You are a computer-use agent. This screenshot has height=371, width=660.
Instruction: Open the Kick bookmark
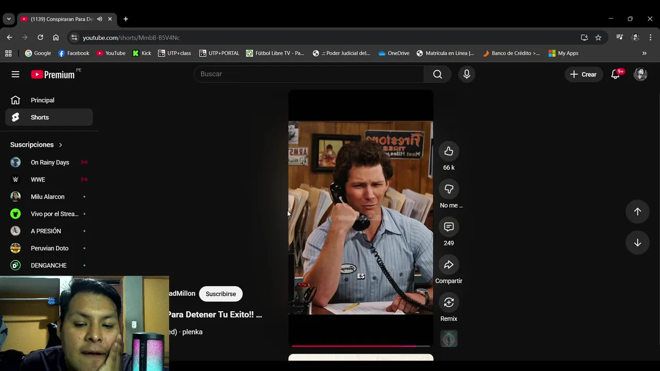pos(142,53)
